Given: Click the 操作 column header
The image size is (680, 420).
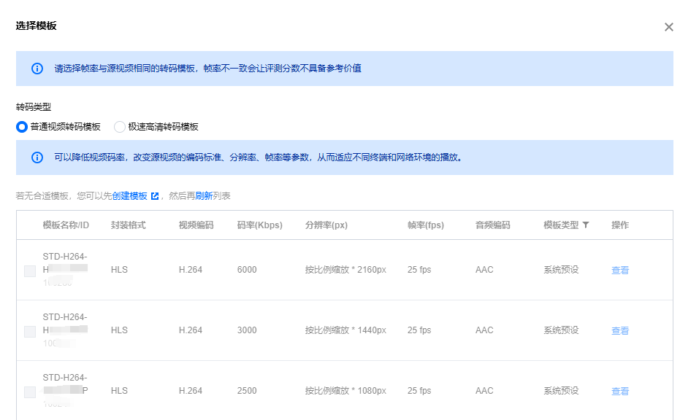Looking at the screenshot, I should 620,225.
